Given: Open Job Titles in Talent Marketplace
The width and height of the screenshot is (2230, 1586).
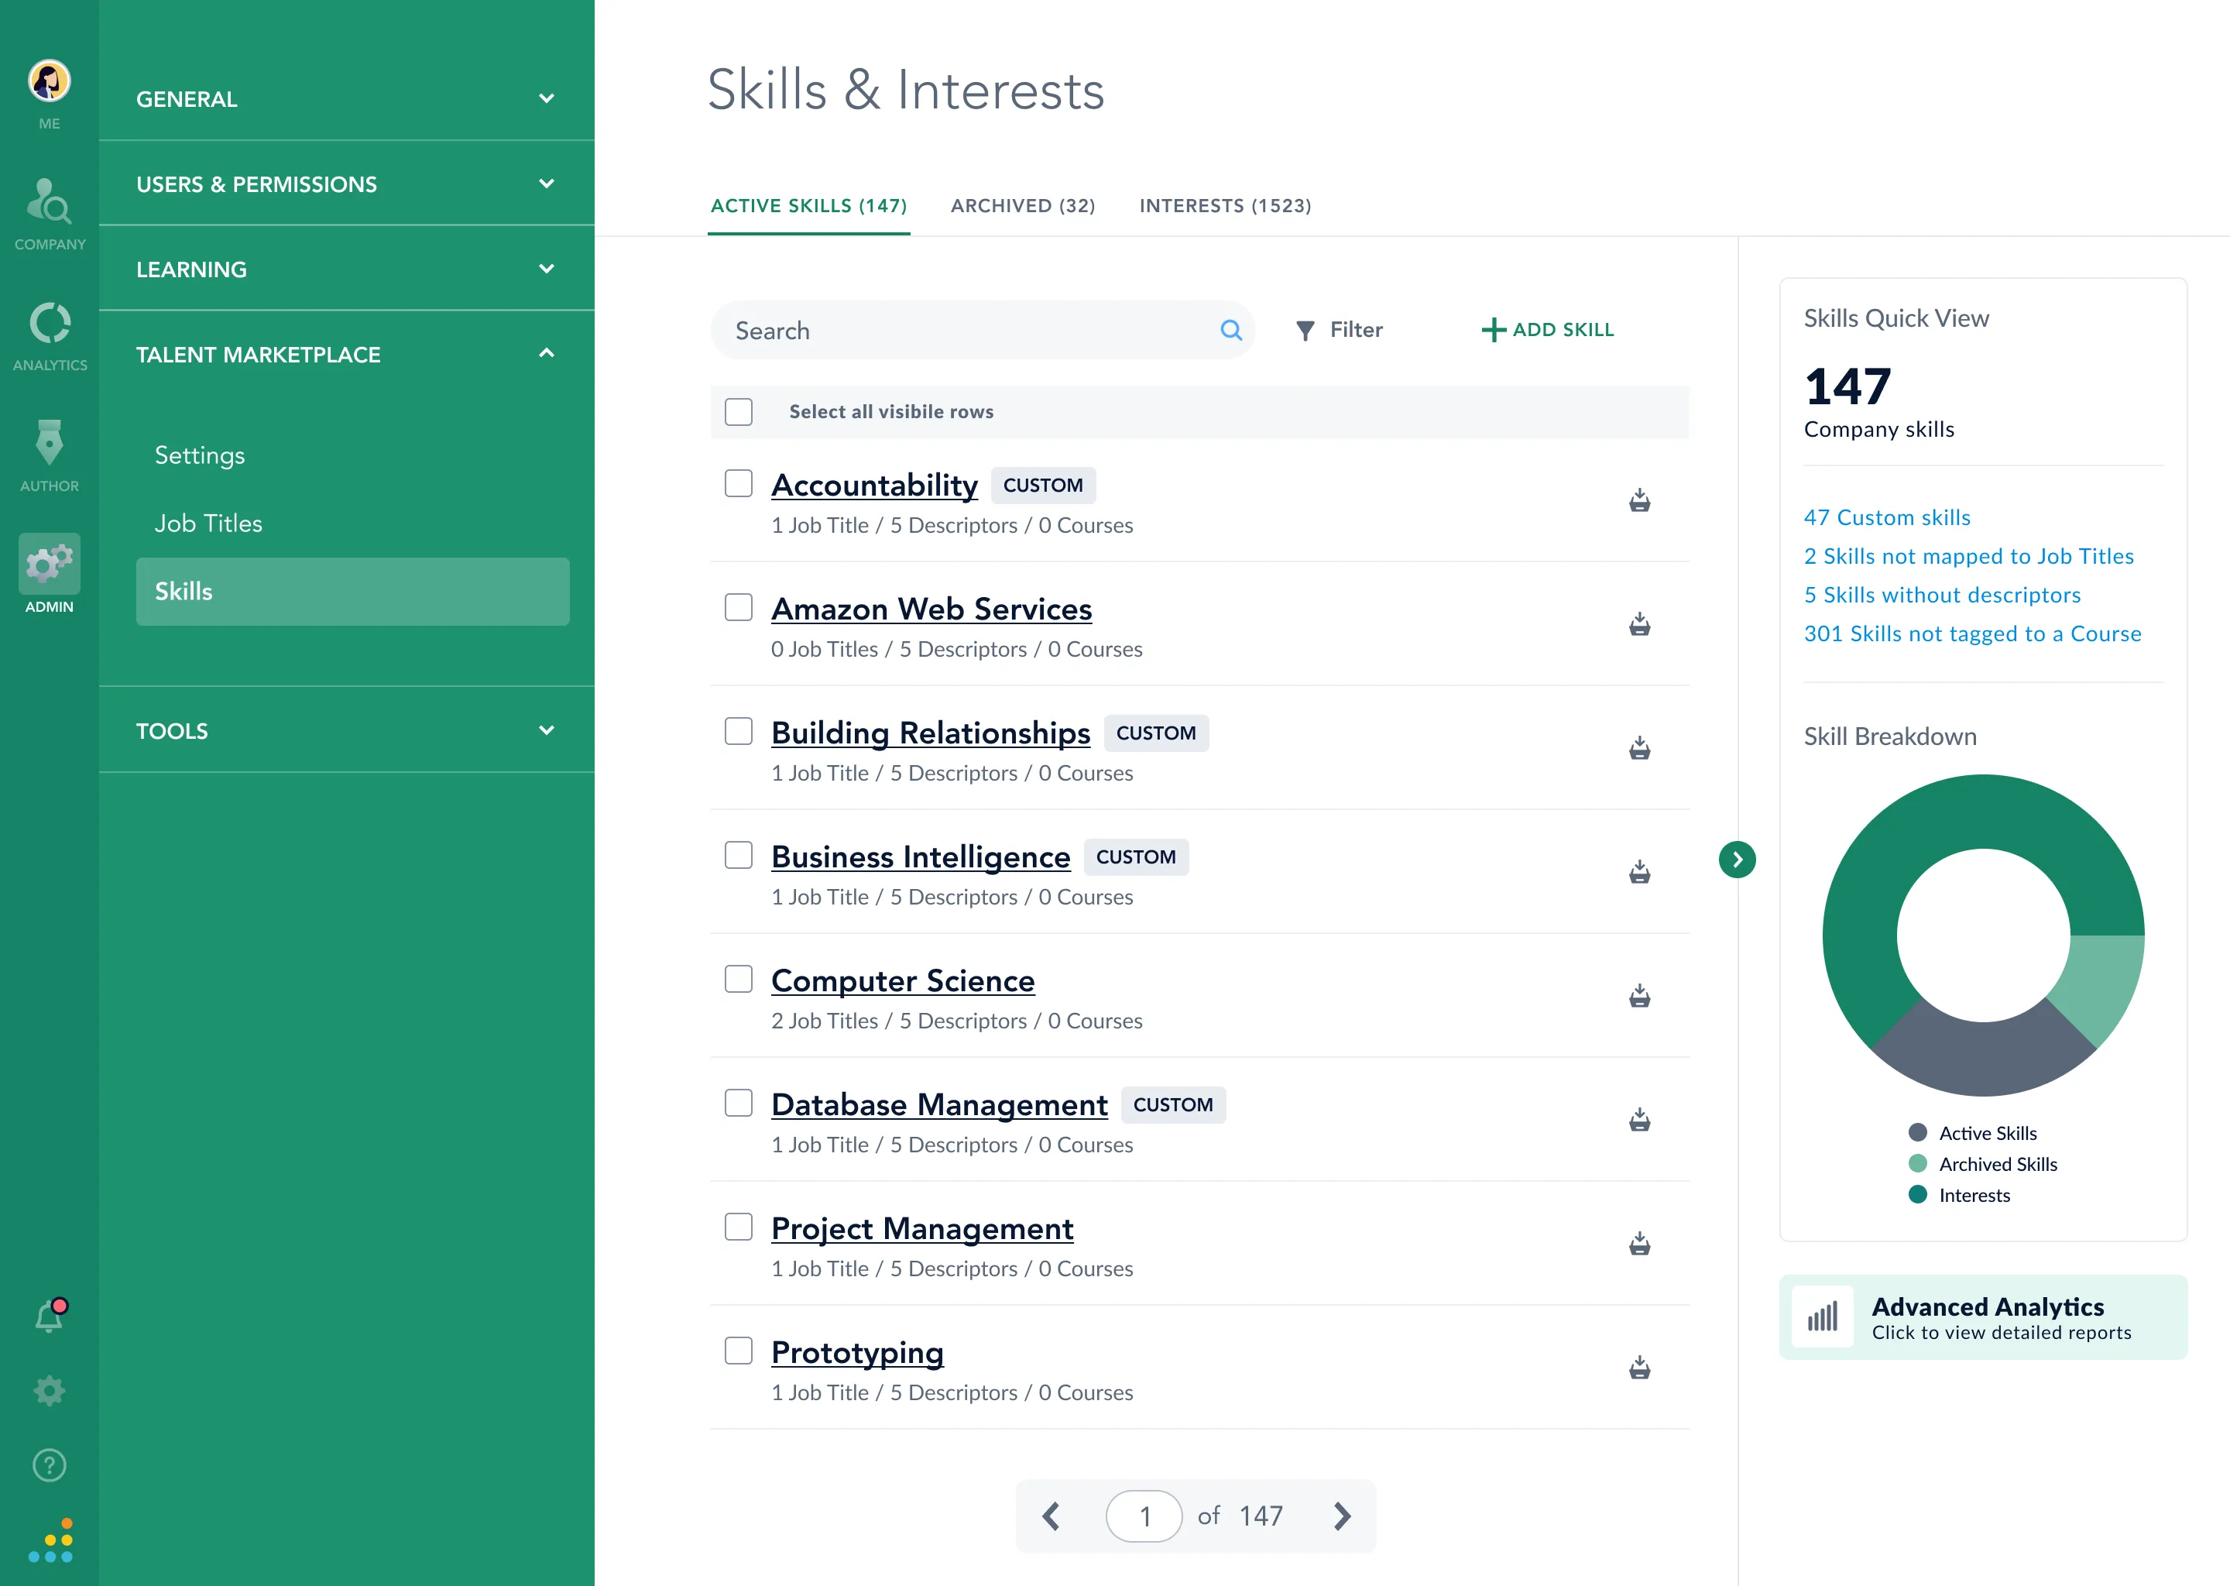Looking at the screenshot, I should click(208, 524).
